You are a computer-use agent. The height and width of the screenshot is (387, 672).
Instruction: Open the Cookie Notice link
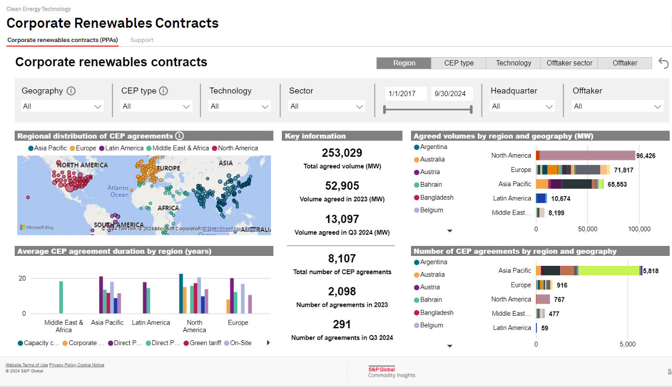91,365
